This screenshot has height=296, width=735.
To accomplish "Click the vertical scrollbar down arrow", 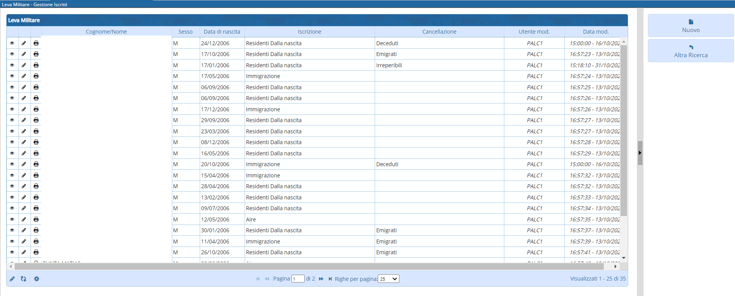I will (x=624, y=258).
